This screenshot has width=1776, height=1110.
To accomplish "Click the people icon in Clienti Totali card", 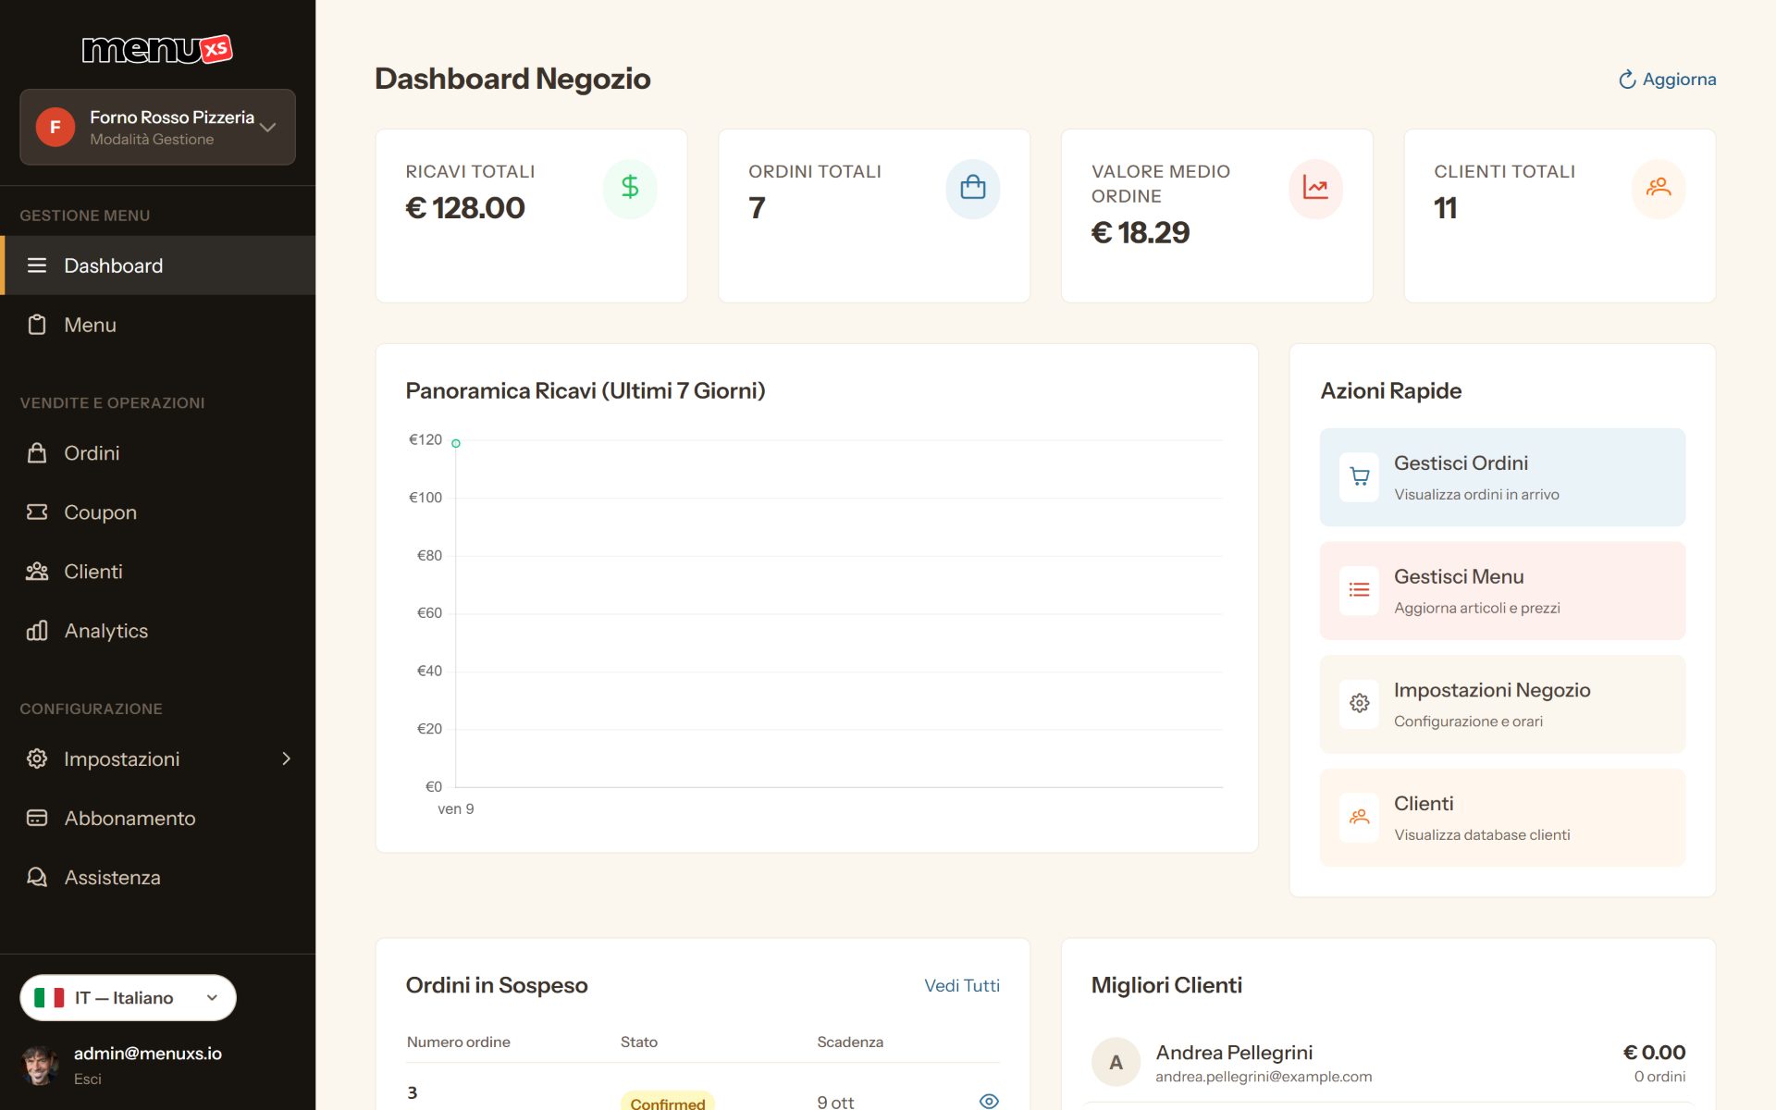I will [1659, 188].
